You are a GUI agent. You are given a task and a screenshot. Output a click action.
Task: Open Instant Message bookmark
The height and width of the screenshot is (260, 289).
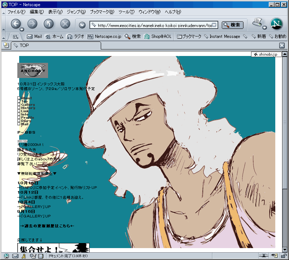pyautogui.click(x=222, y=36)
